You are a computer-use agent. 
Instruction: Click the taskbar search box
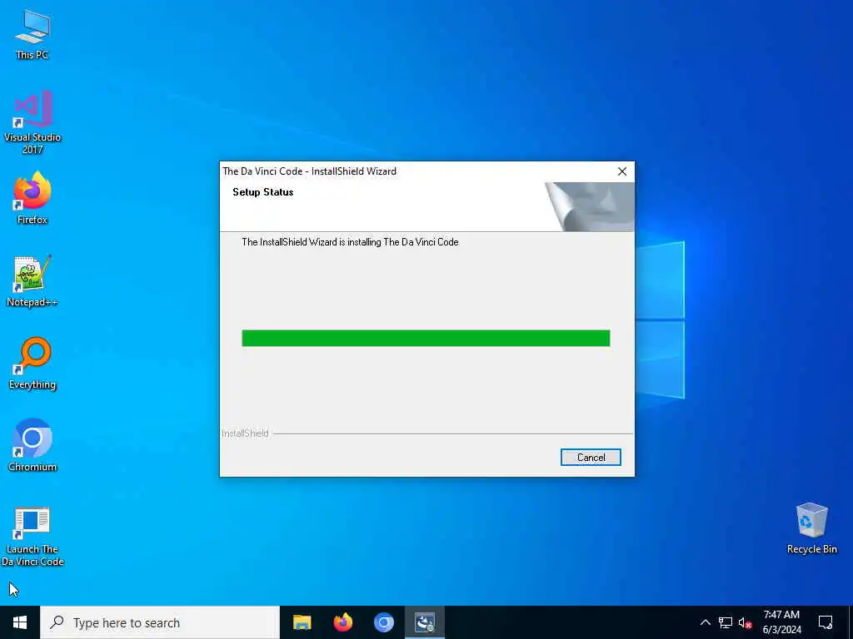click(x=160, y=622)
